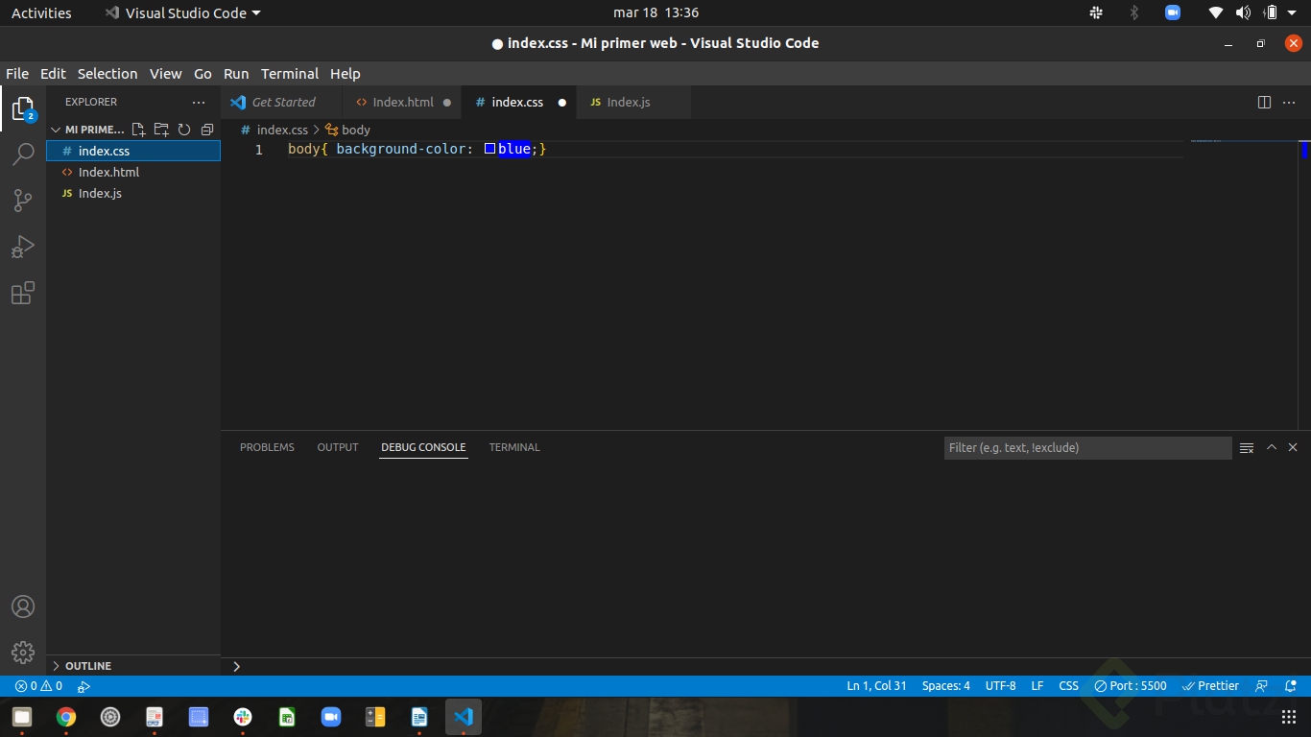Screen dimensions: 1311x737
Task: Open the Run and Debug view
Action: click(23, 246)
